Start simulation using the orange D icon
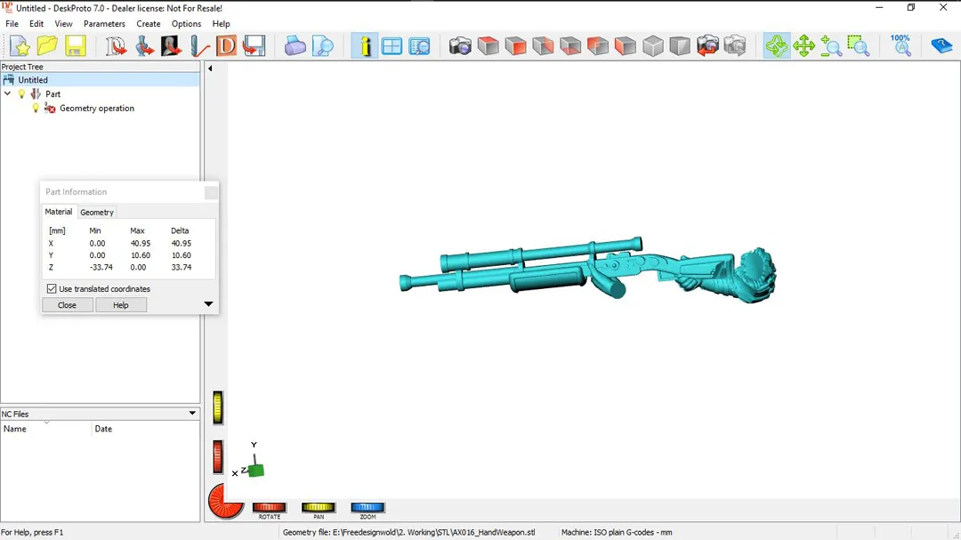 [226, 46]
